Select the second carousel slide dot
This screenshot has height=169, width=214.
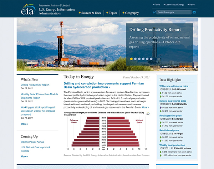click(135, 59)
